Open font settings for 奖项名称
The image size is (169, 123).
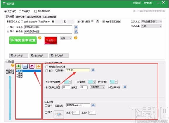[93, 70]
